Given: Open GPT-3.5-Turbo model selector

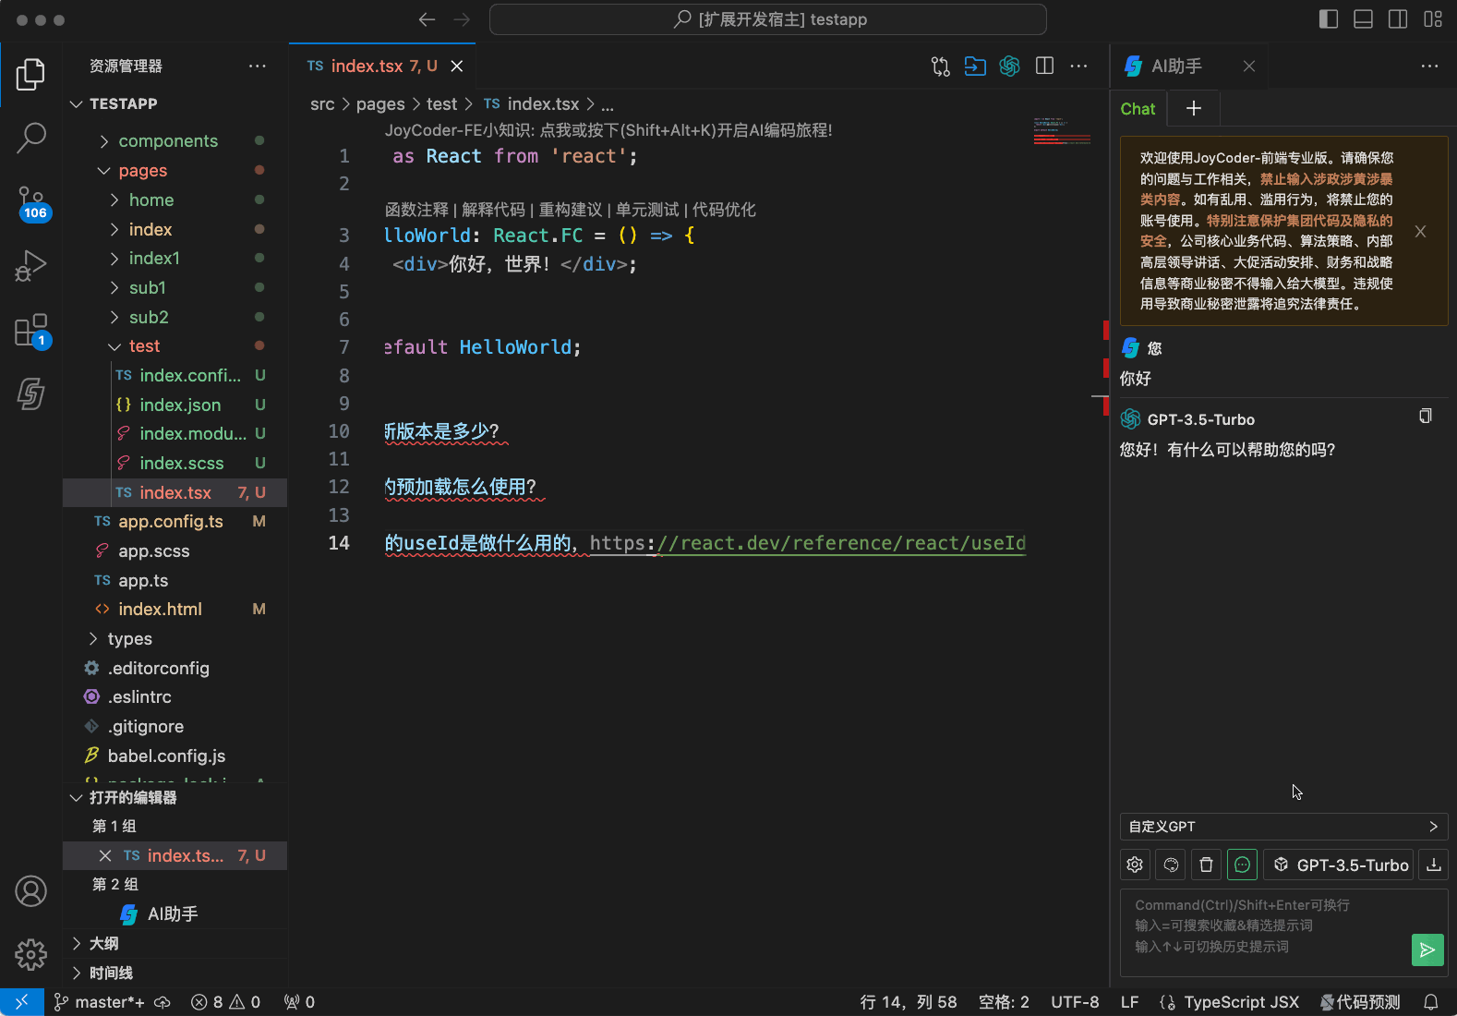Looking at the screenshot, I should coord(1339,865).
